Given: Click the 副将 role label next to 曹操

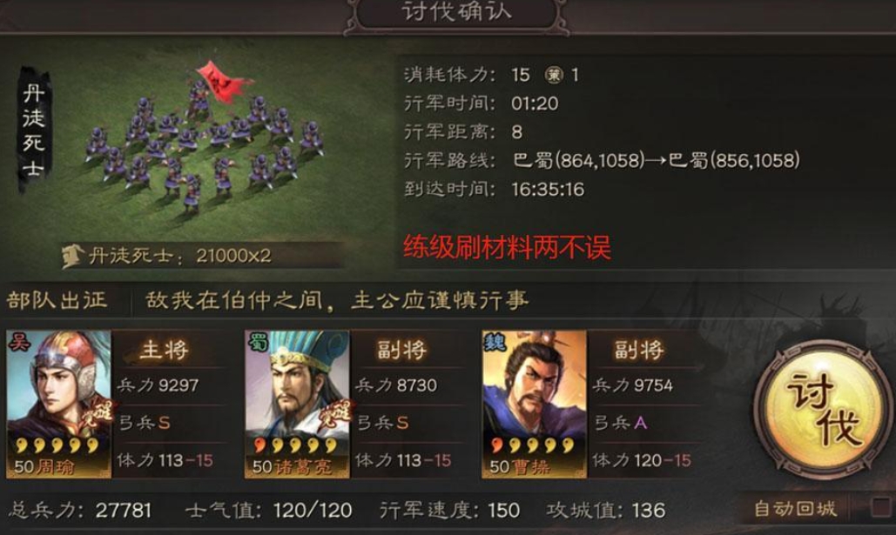Looking at the screenshot, I should 639,350.
